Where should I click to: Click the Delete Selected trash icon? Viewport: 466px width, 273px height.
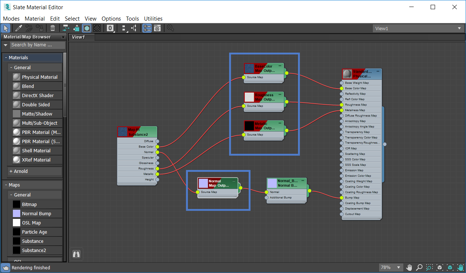tap(53, 28)
